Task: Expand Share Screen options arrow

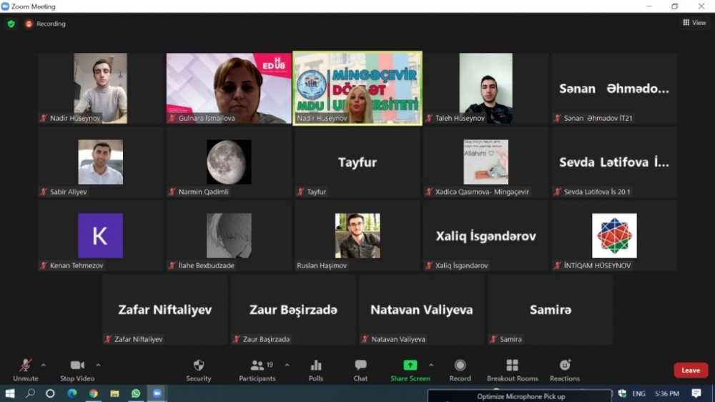Action: pyautogui.click(x=430, y=365)
